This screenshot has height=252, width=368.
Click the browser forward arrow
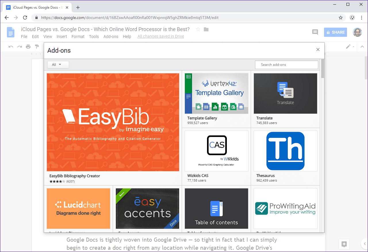pyautogui.click(x=16, y=18)
